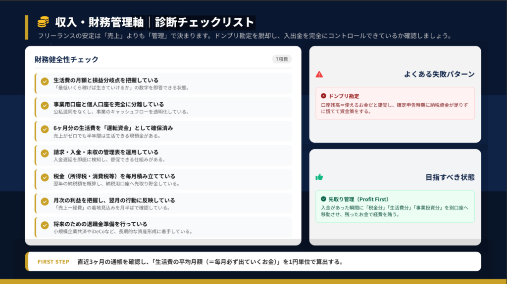Click check icon for 将来のための退職金準備

(x=45, y=226)
